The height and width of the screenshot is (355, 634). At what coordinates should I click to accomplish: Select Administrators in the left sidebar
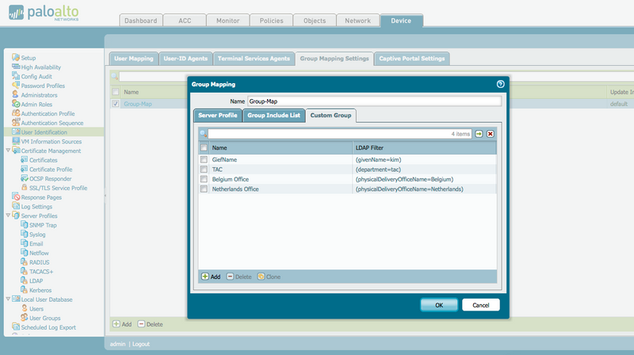39,94
